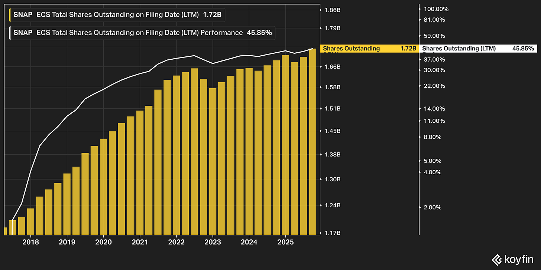Click the 2025 x-axis label
Screen dimensions: 541x270
pos(285,242)
